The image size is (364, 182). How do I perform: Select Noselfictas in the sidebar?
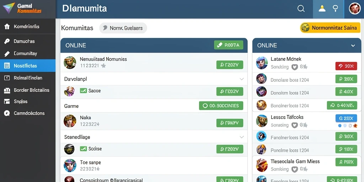(x=28, y=66)
